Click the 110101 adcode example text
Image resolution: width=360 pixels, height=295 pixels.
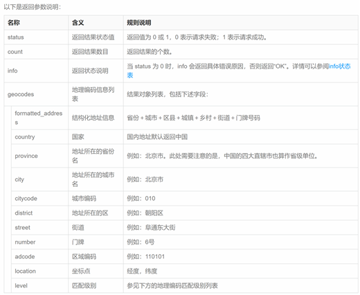pyautogui.click(x=155, y=256)
